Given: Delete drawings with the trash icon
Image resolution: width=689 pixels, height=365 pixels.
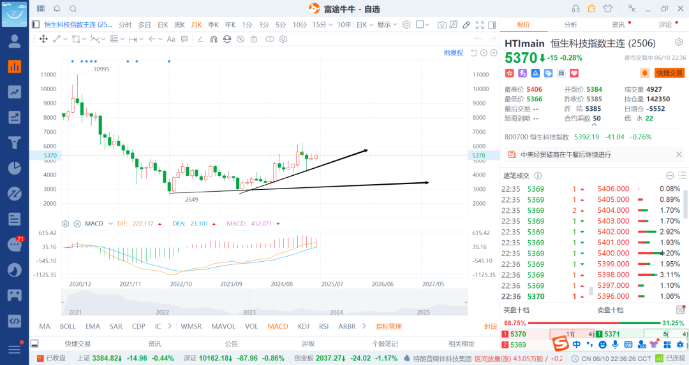Looking at the screenshot, I should coord(253,39).
